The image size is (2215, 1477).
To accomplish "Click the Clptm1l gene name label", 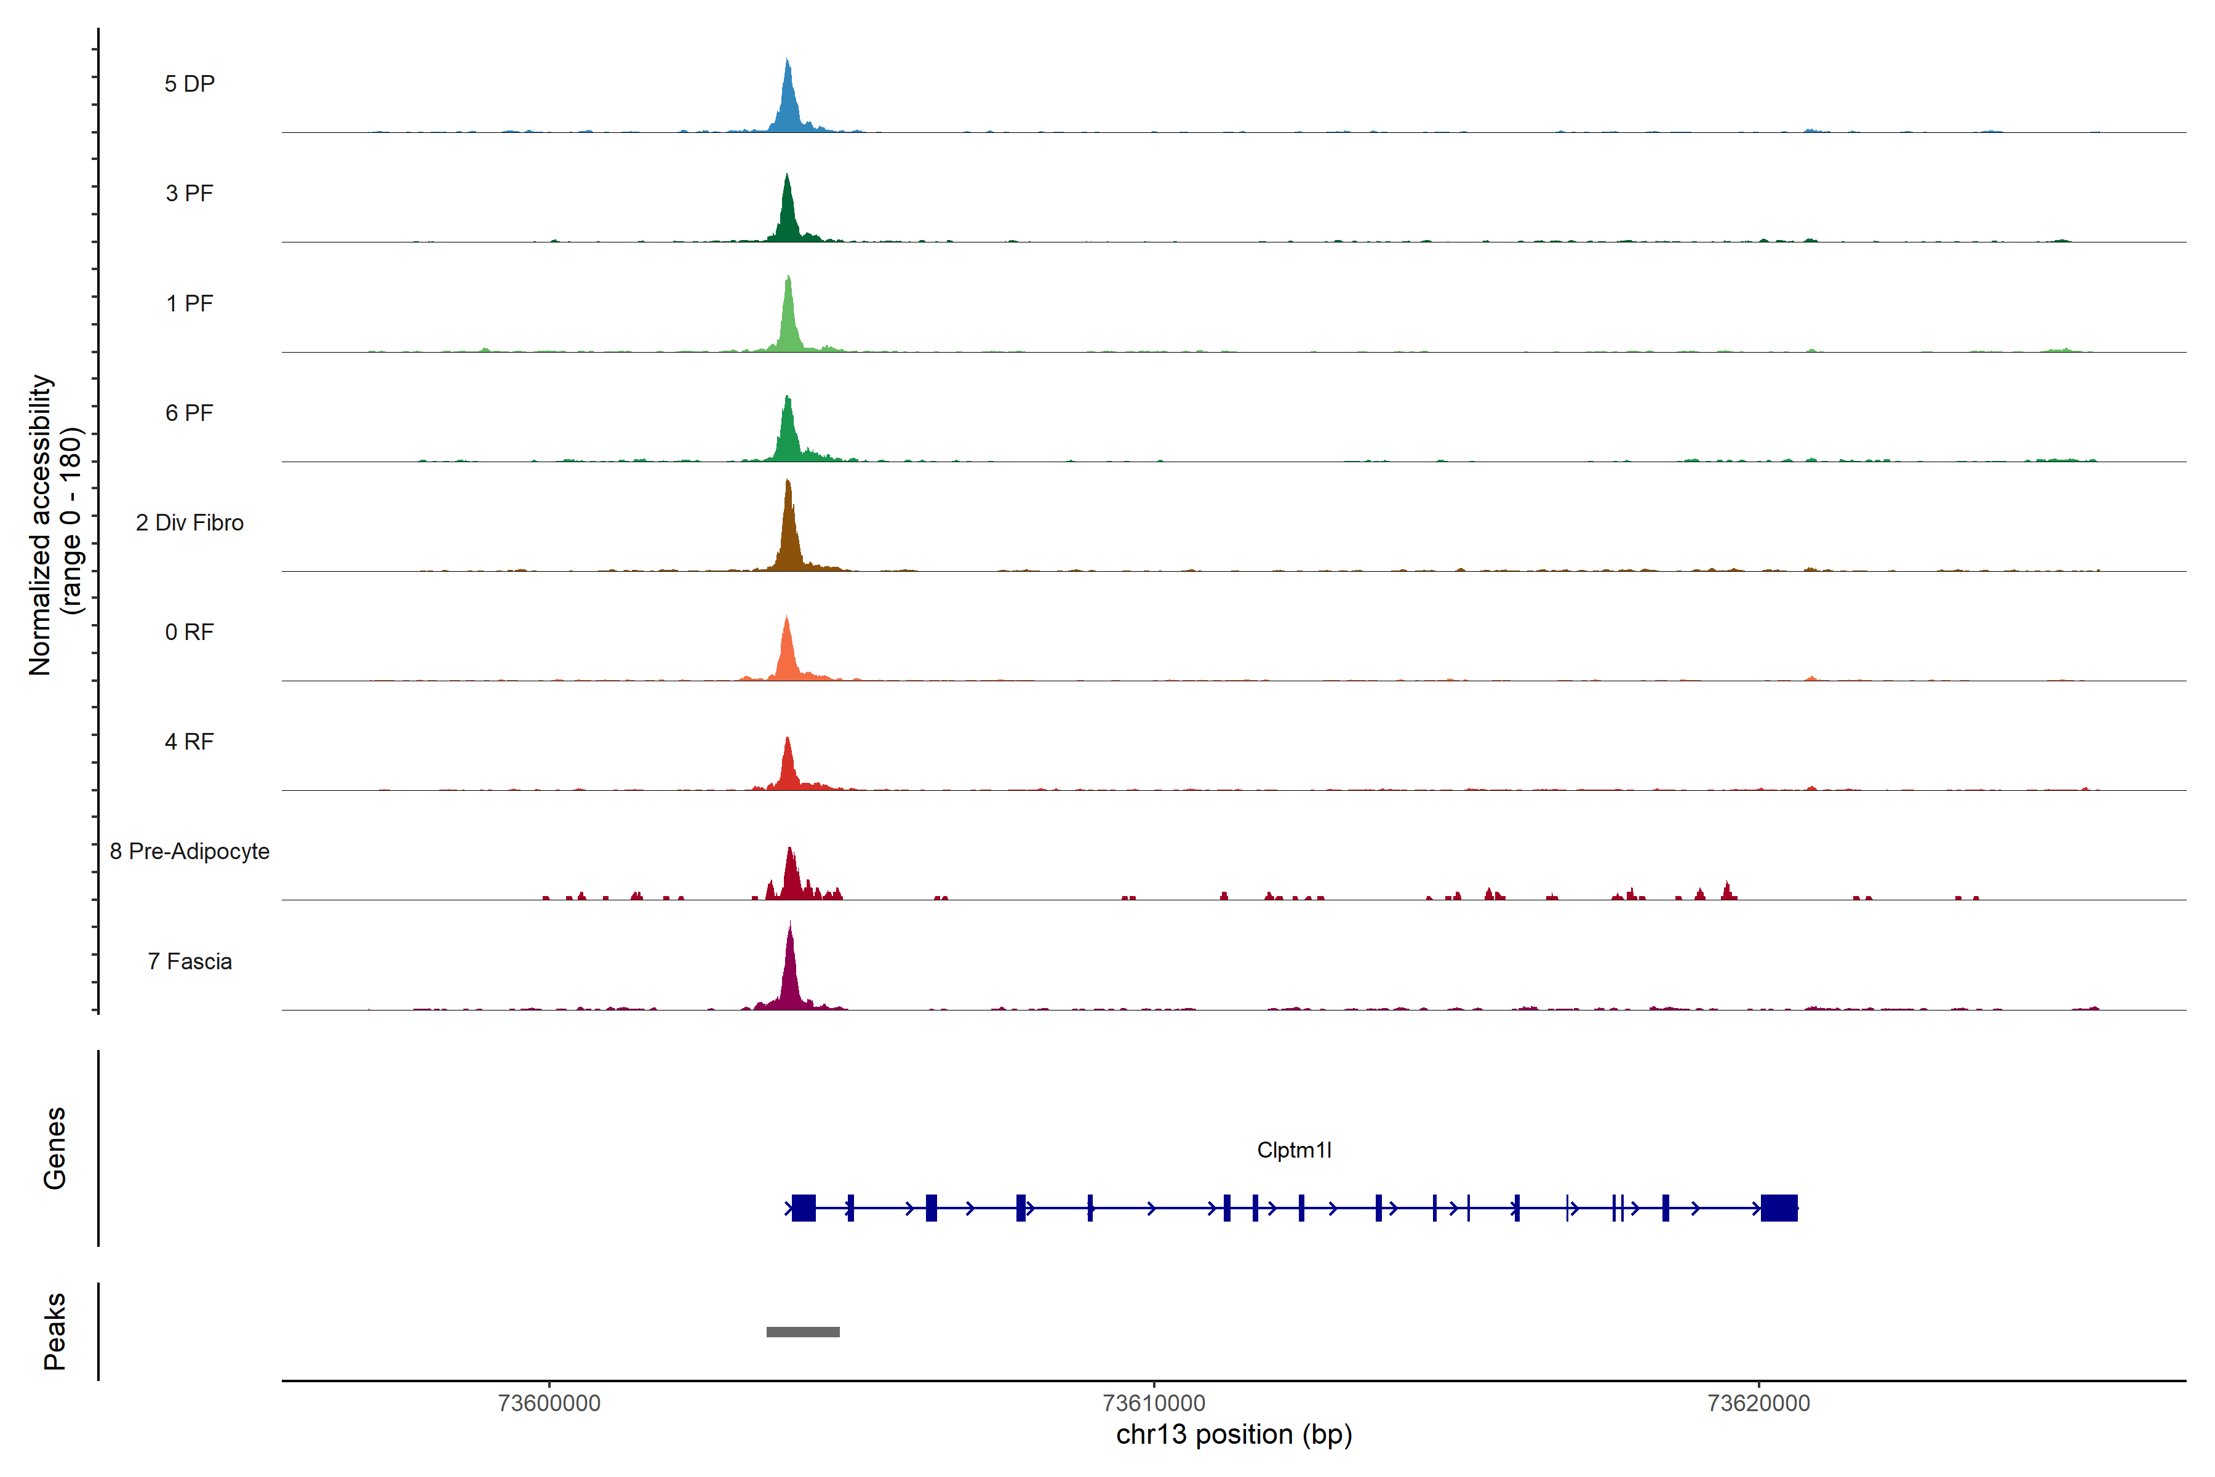I will coord(1294,1150).
